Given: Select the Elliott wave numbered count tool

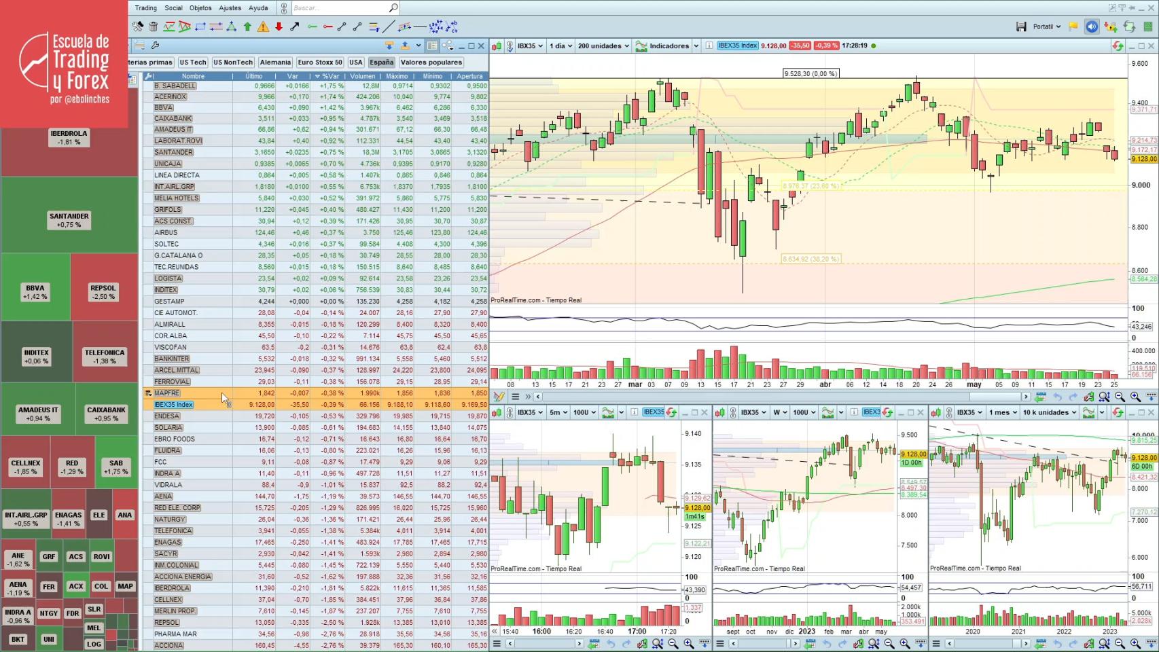Looking at the screenshot, I should pos(436,26).
